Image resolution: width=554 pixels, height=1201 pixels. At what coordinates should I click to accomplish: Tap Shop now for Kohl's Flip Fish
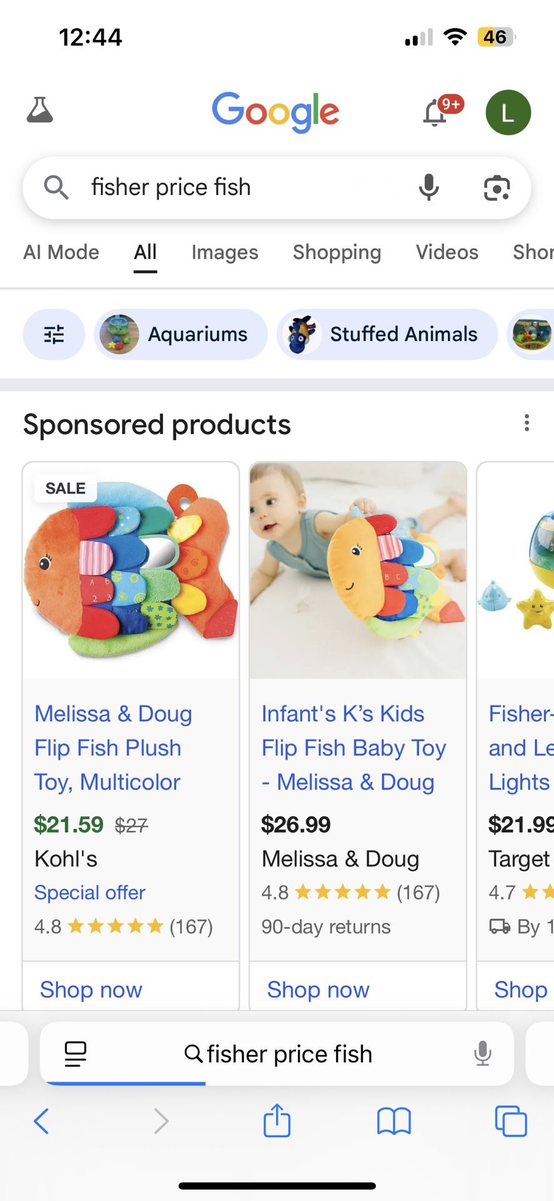[x=91, y=990]
